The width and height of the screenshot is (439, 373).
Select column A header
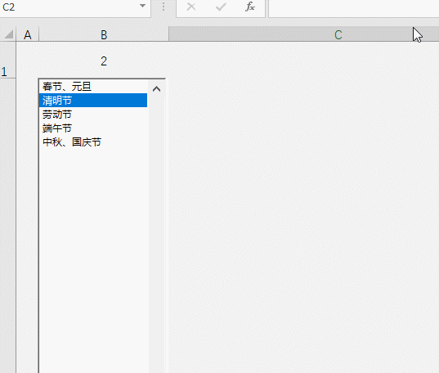[x=28, y=34]
